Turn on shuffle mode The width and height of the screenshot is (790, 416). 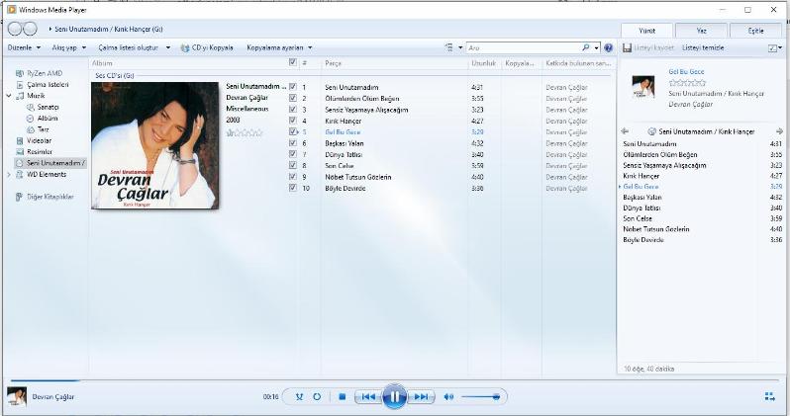298,396
